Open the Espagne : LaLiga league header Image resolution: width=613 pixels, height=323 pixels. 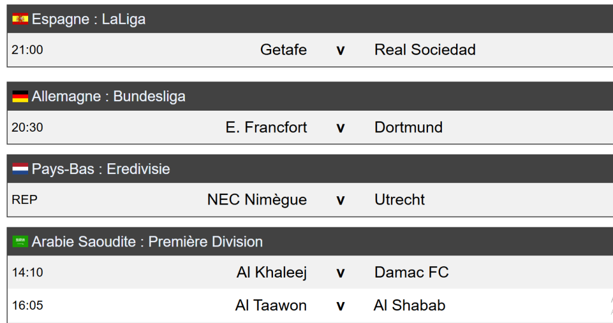89,20
